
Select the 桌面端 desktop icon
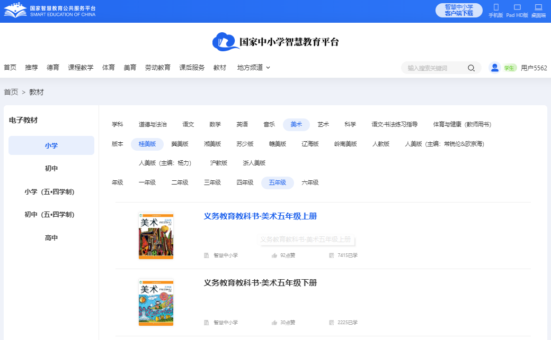click(x=538, y=7)
